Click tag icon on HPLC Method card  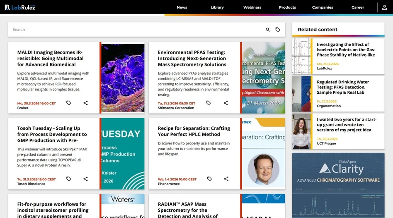(209, 179)
